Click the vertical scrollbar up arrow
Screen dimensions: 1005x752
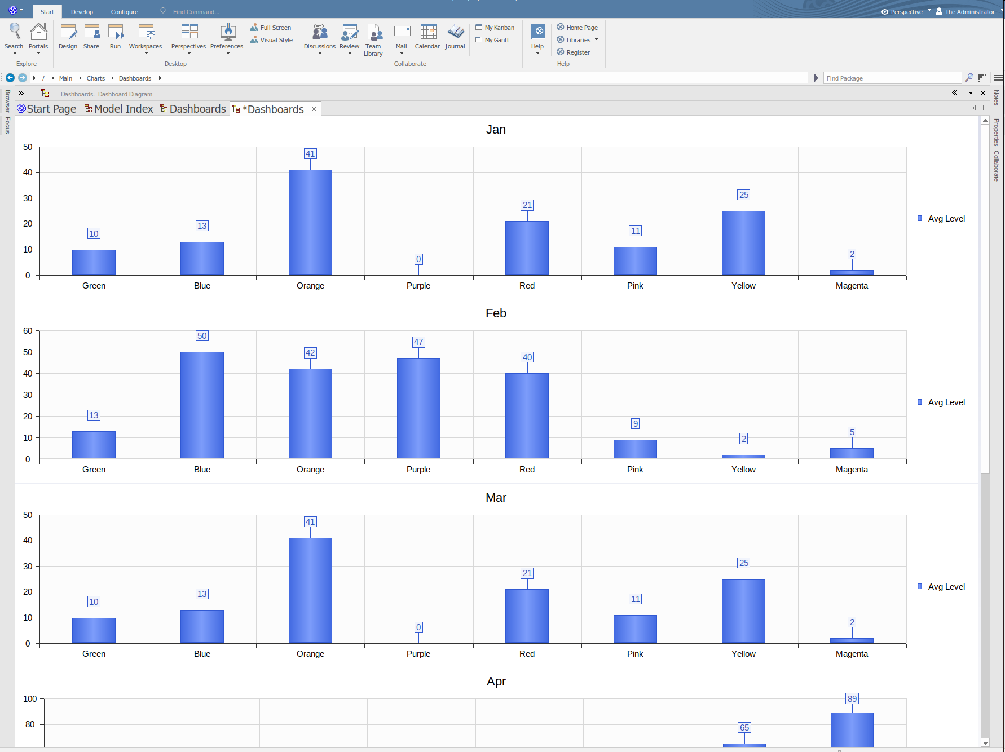pyautogui.click(x=985, y=120)
